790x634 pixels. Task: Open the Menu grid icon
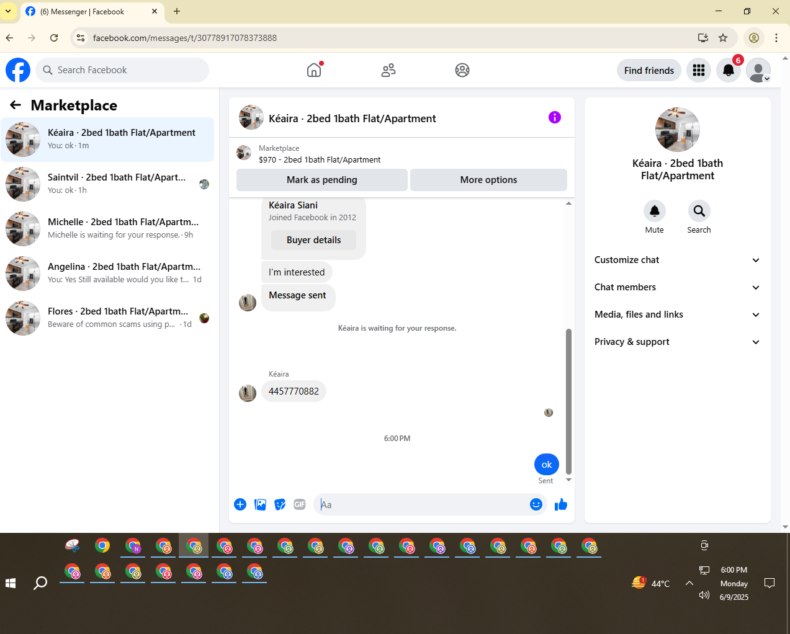pos(699,70)
